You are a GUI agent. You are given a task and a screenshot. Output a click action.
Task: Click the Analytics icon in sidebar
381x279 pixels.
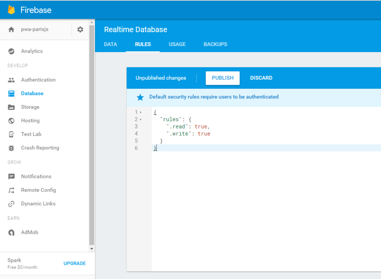tap(11, 51)
